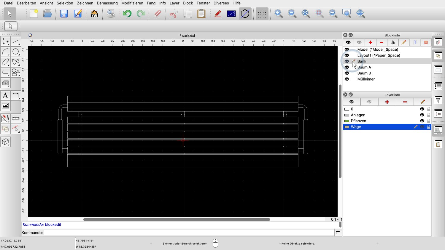Open the ellipse tool flyout triangle
Screen dimensions: 445x250
click(8, 65)
